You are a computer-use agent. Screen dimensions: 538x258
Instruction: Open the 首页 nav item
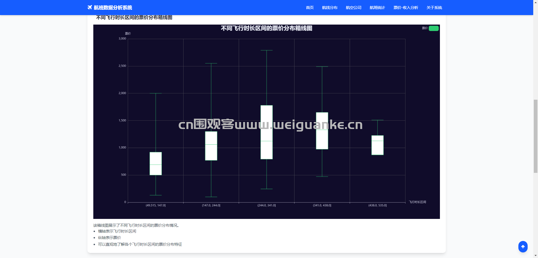[310, 8]
